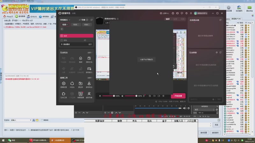Open the 常规模式 mode dropdown
Screen dimensions: 255x143
[x=65, y=20]
